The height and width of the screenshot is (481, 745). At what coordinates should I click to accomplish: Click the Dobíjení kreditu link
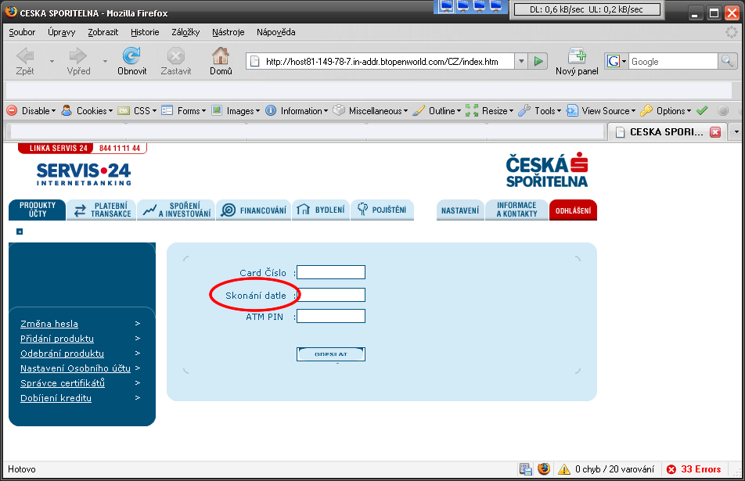click(56, 398)
